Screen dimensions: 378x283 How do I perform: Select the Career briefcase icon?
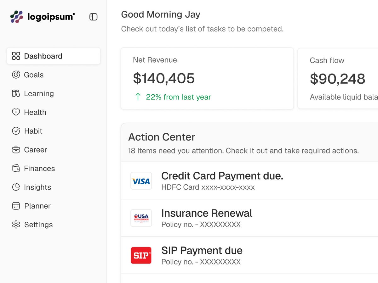[x=16, y=150]
